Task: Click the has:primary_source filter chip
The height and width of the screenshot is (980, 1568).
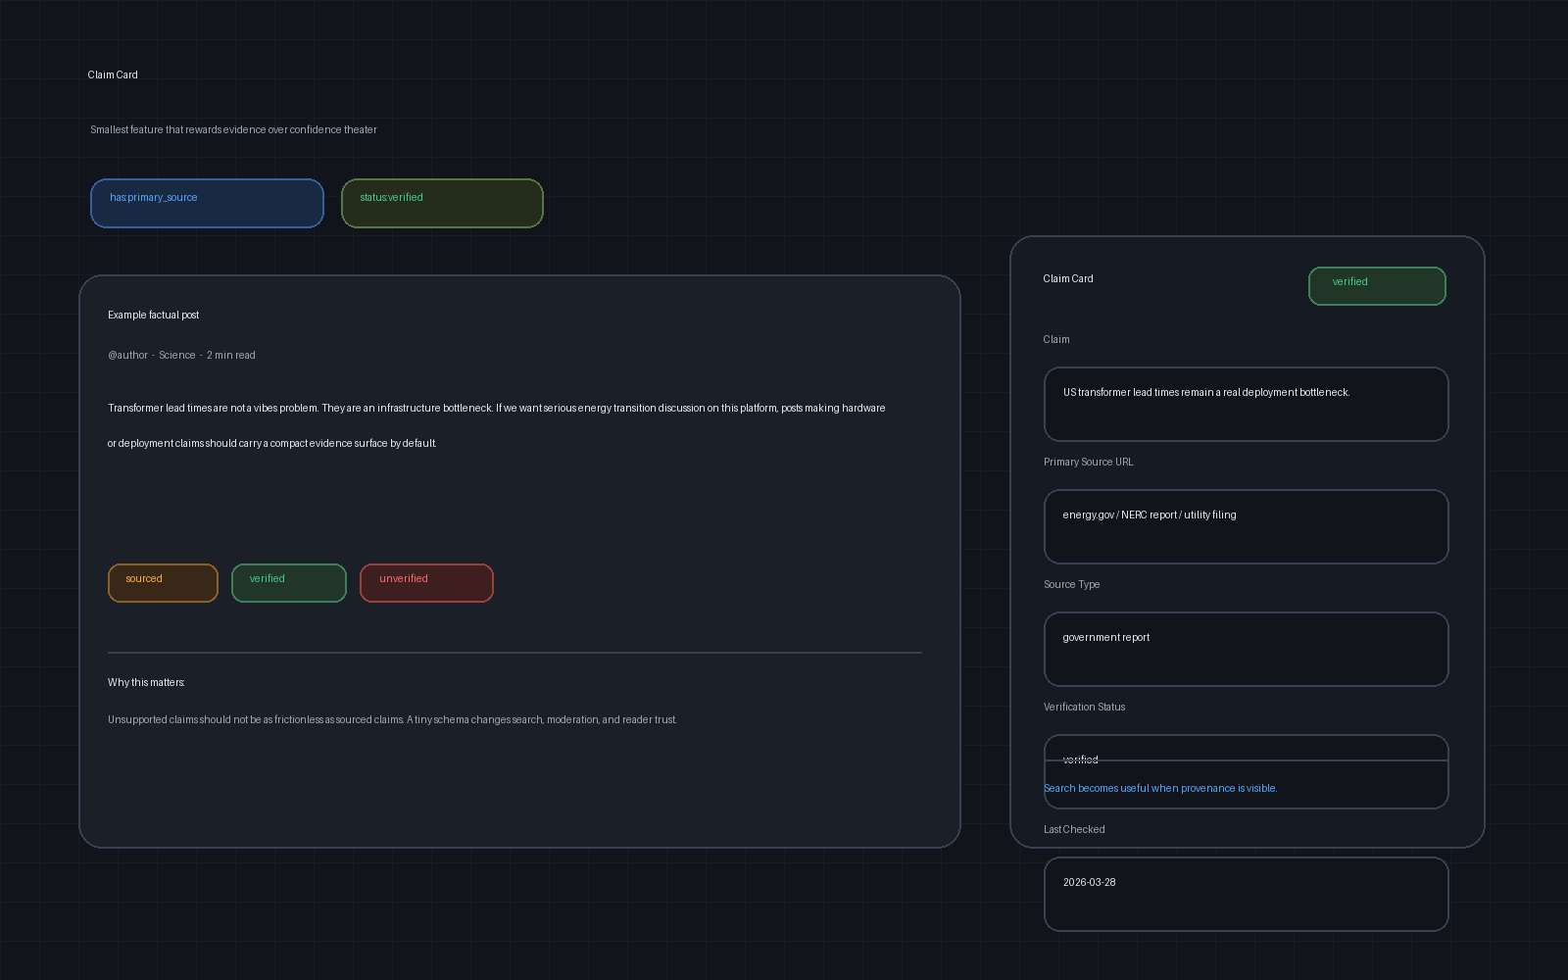Action: point(207,203)
